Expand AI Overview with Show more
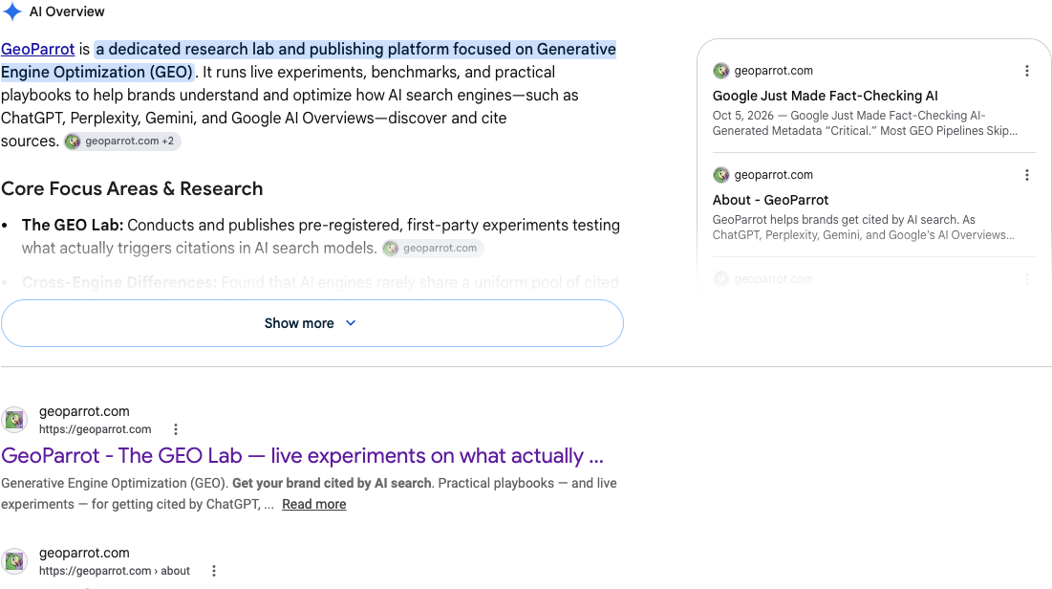The image size is (1052, 589). click(312, 323)
